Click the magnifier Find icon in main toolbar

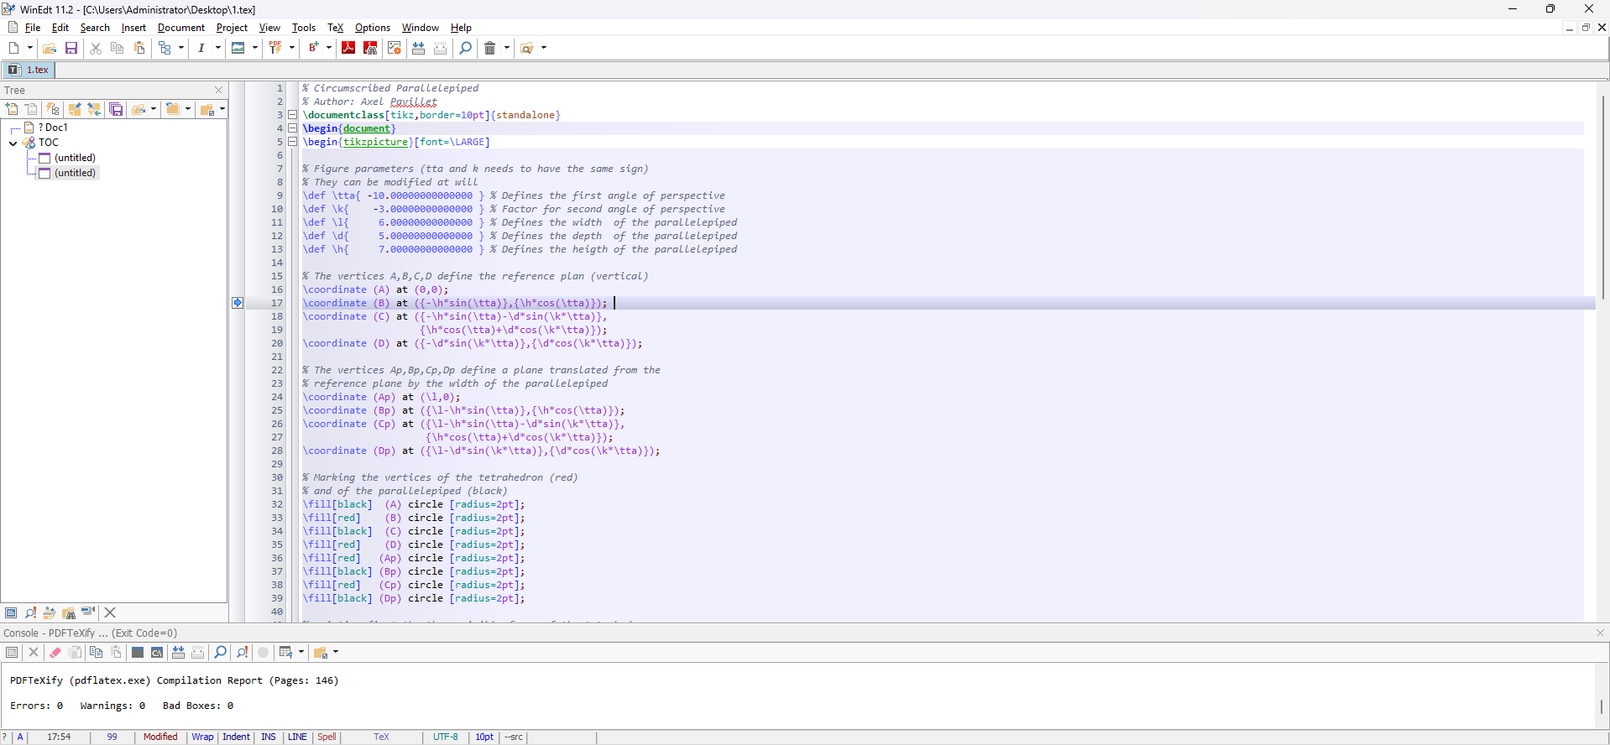point(466,48)
